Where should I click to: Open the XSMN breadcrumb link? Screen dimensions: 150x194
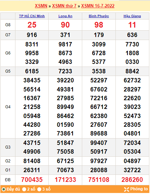coord(41,6)
